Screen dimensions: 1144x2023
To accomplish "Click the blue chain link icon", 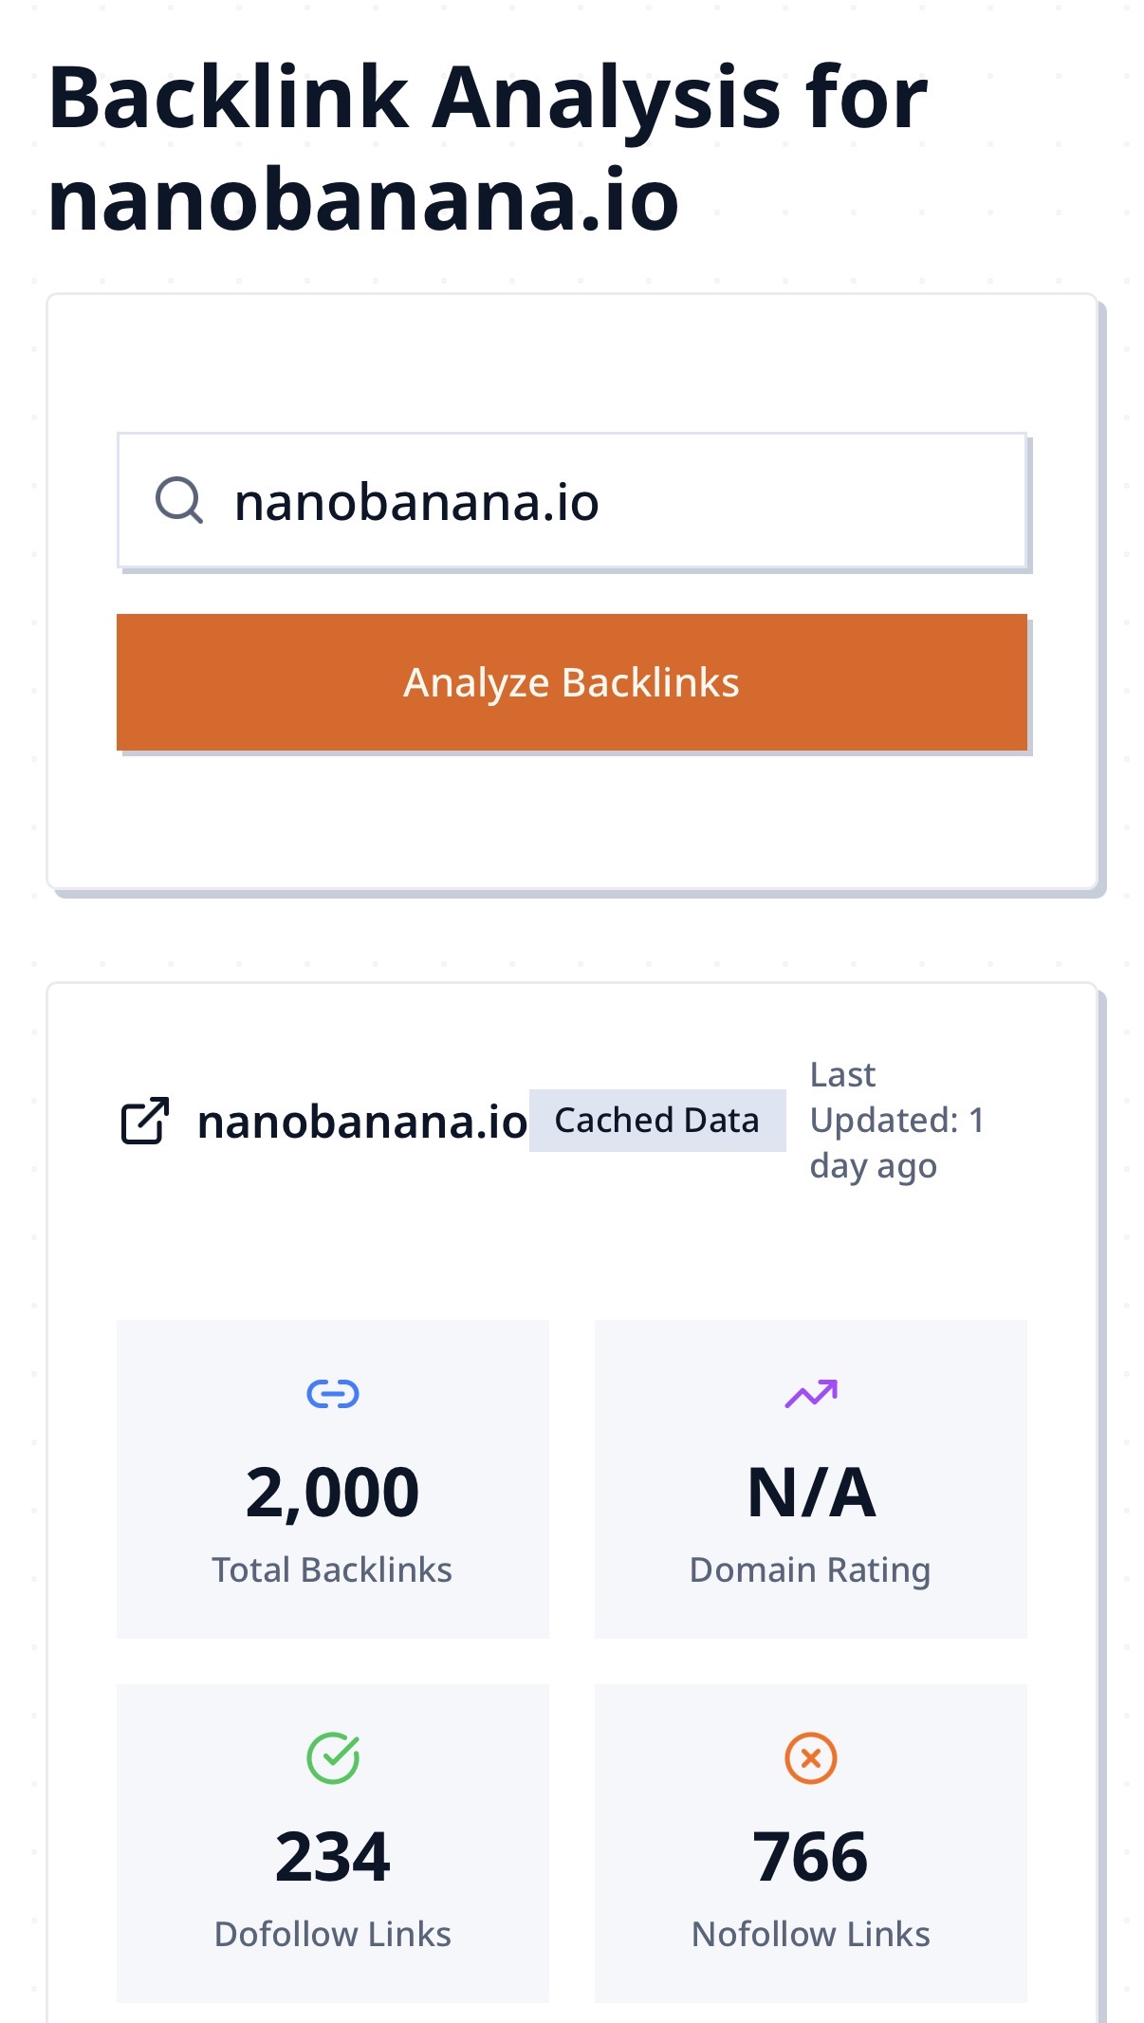I will click(333, 1394).
